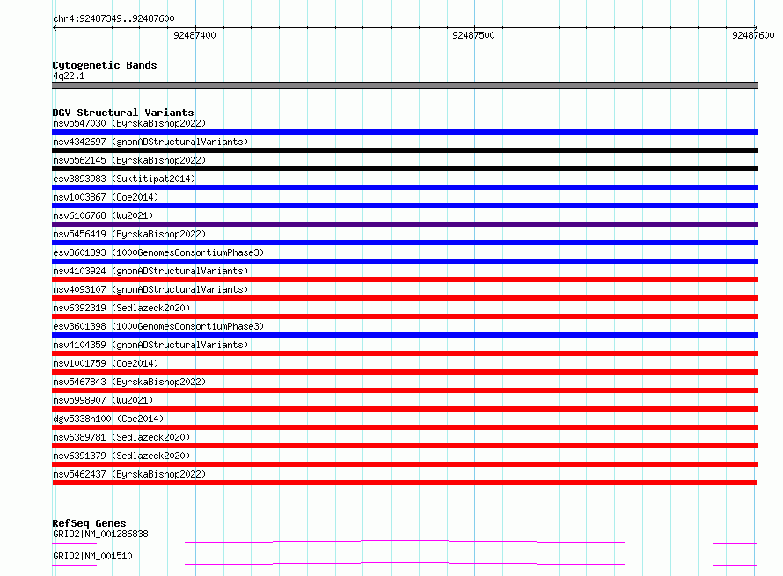Select nsv5462437 (ByrskaBishop2022) label
Image resolution: width=783 pixels, height=576 pixels.
[129, 474]
